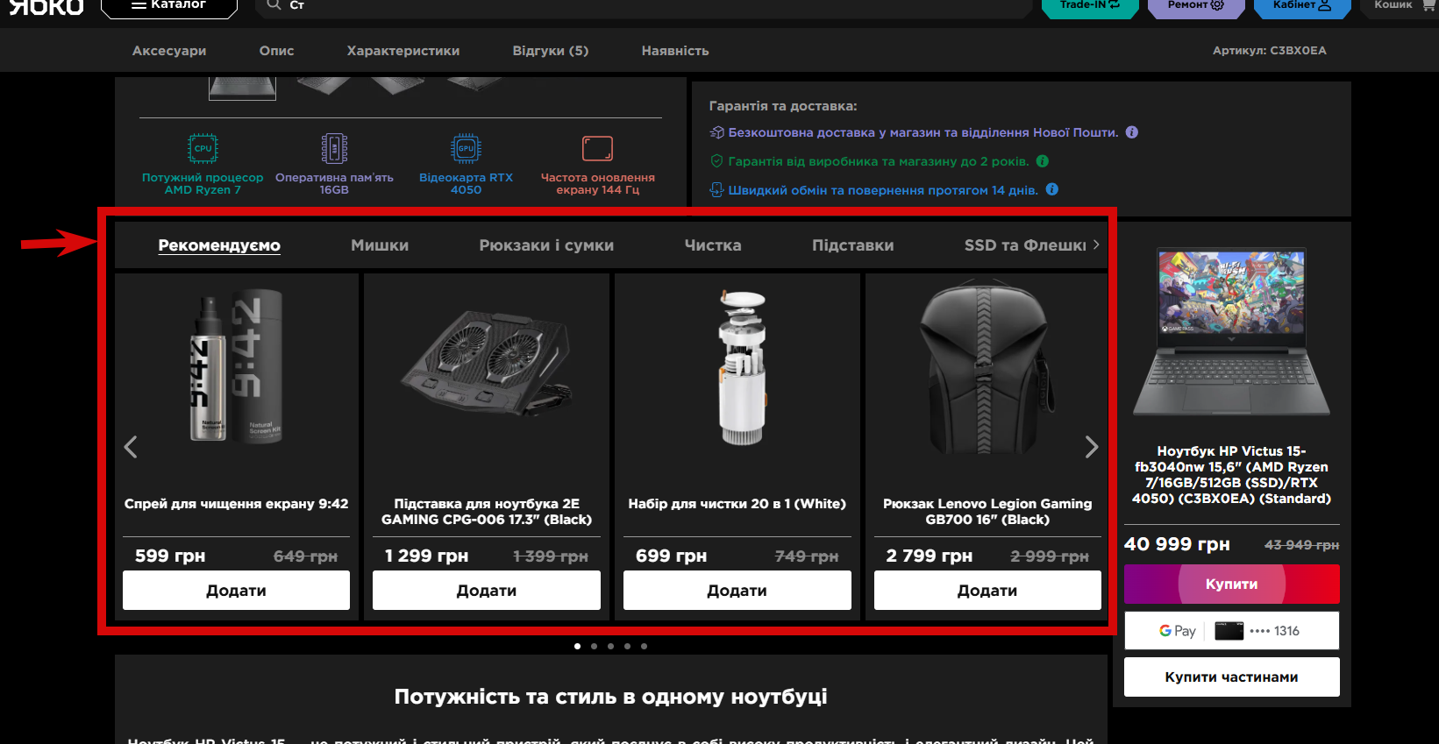Open the Ябко site logo
This screenshot has height=744, width=1439.
tap(46, 7)
